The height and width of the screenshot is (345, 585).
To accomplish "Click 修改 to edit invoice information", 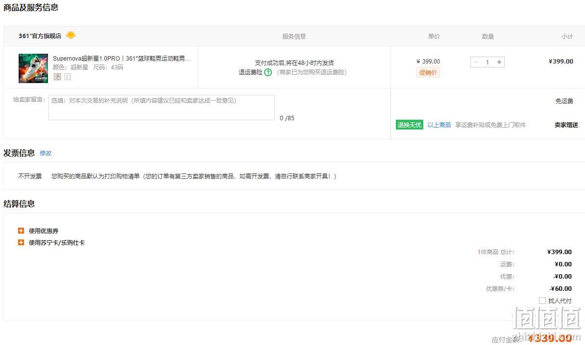I will click(46, 153).
